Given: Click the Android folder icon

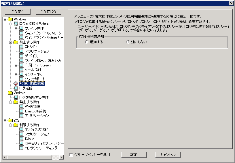Looking at the screenshot, I should [x=10, y=93].
